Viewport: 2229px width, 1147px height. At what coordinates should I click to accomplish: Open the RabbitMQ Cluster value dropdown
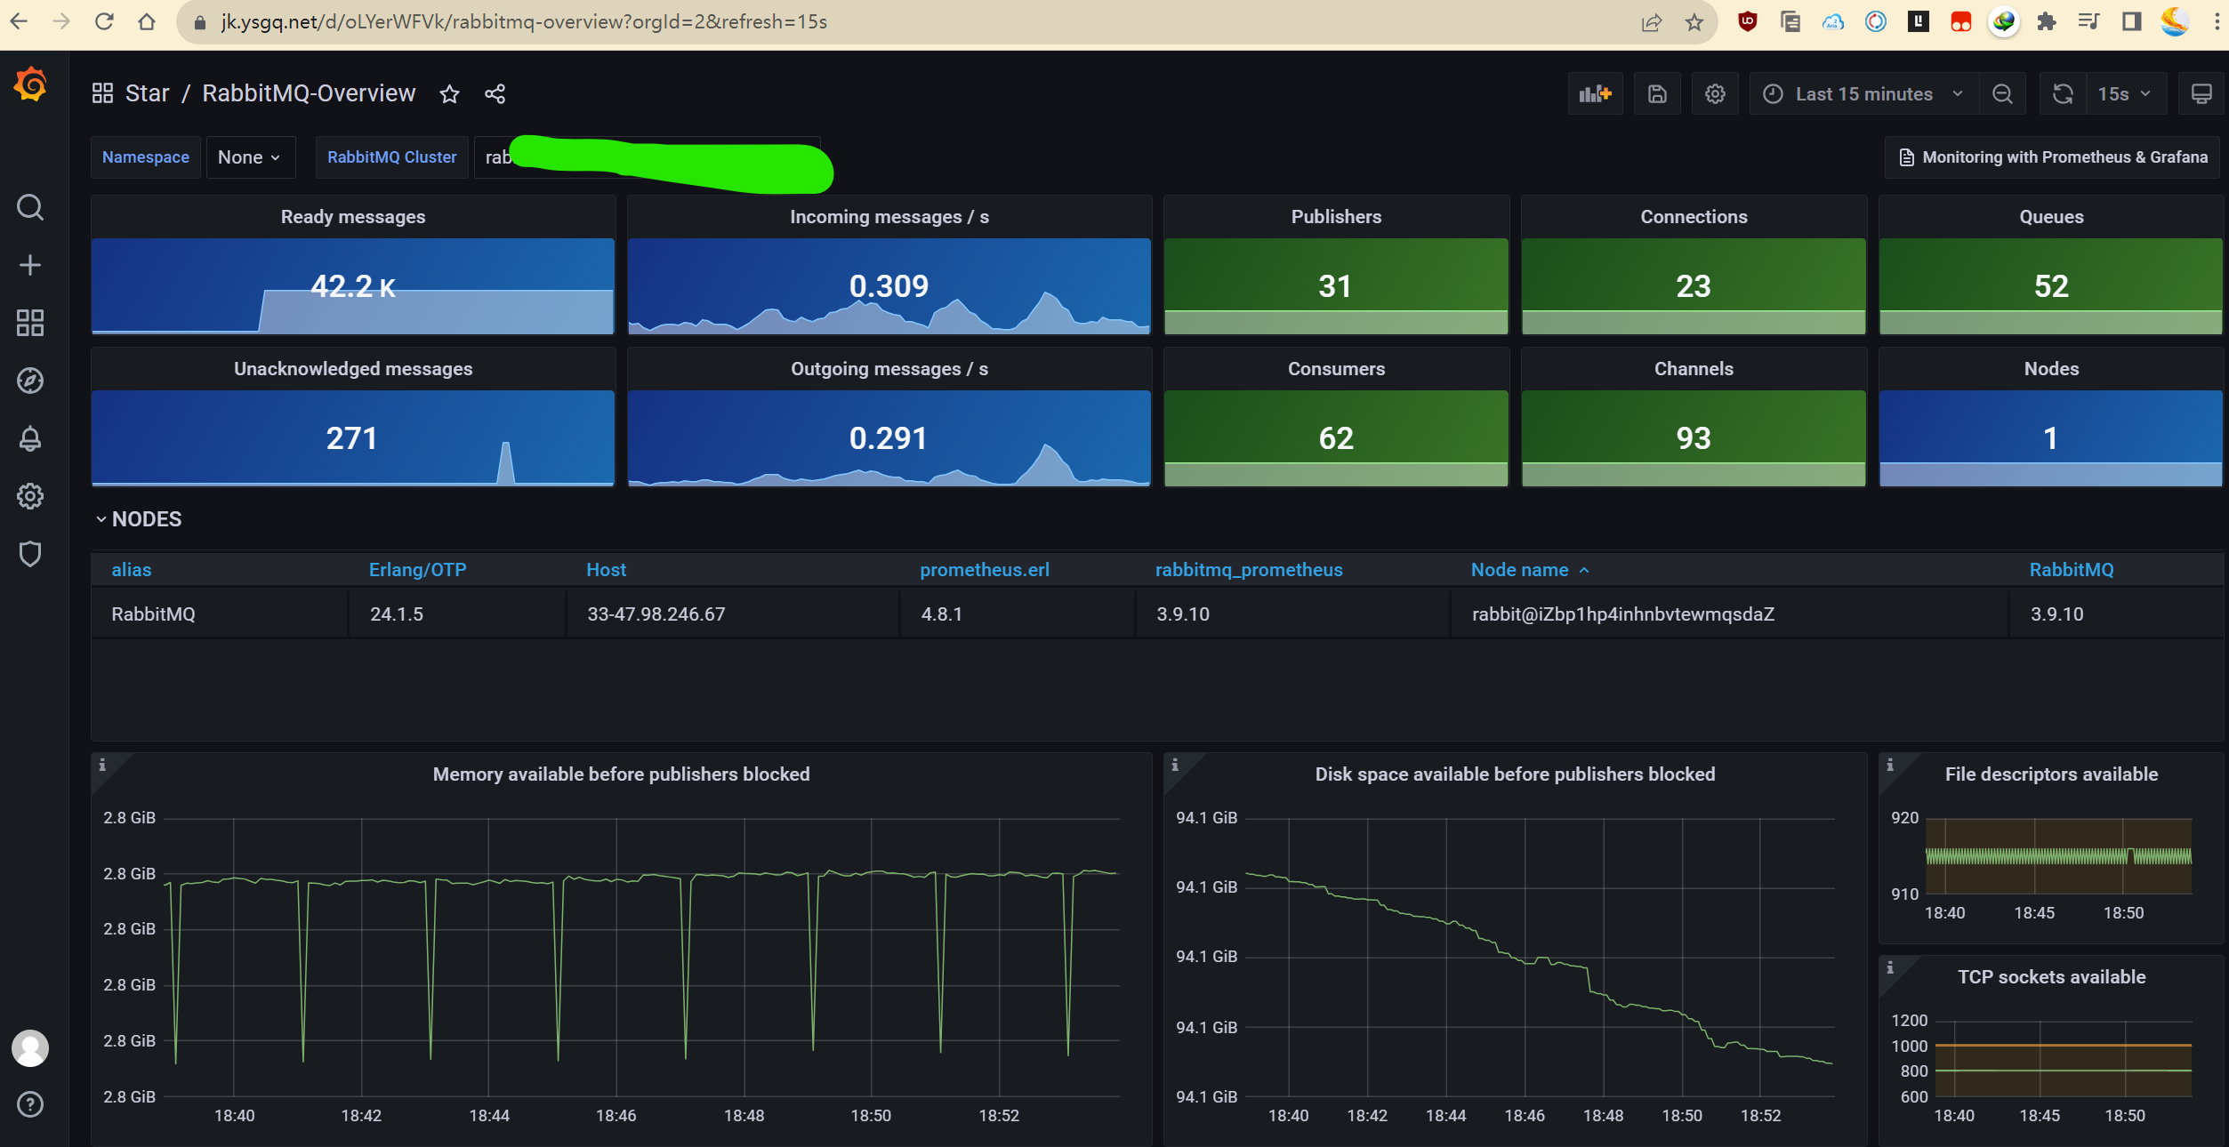click(648, 157)
